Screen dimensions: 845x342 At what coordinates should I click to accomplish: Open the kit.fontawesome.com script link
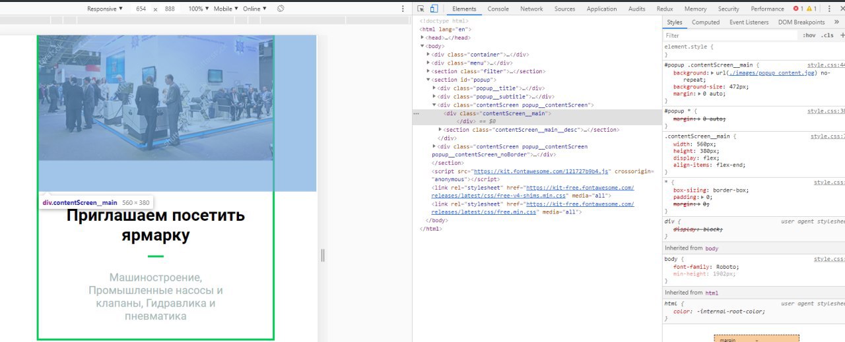pos(540,171)
